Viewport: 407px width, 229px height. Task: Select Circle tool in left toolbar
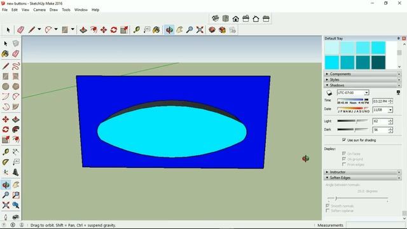pyautogui.click(x=6, y=87)
